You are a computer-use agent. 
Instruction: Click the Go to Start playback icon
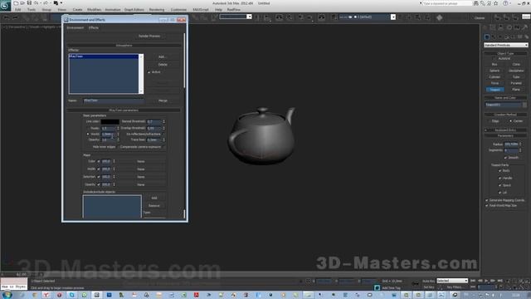point(473,281)
